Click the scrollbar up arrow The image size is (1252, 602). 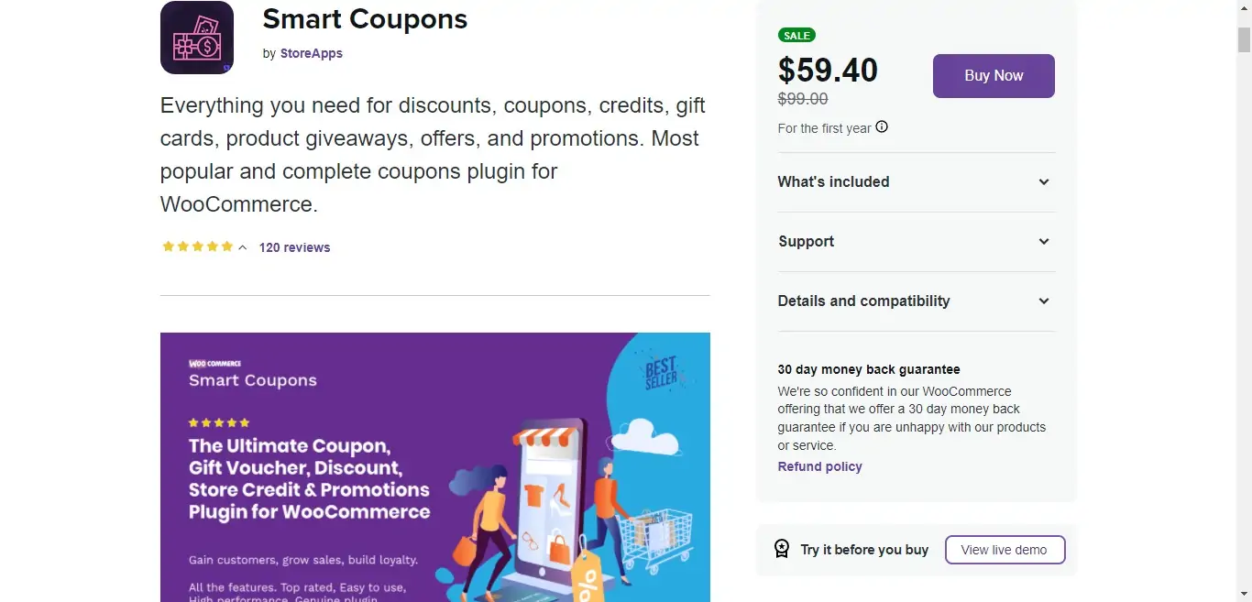[1244, 8]
